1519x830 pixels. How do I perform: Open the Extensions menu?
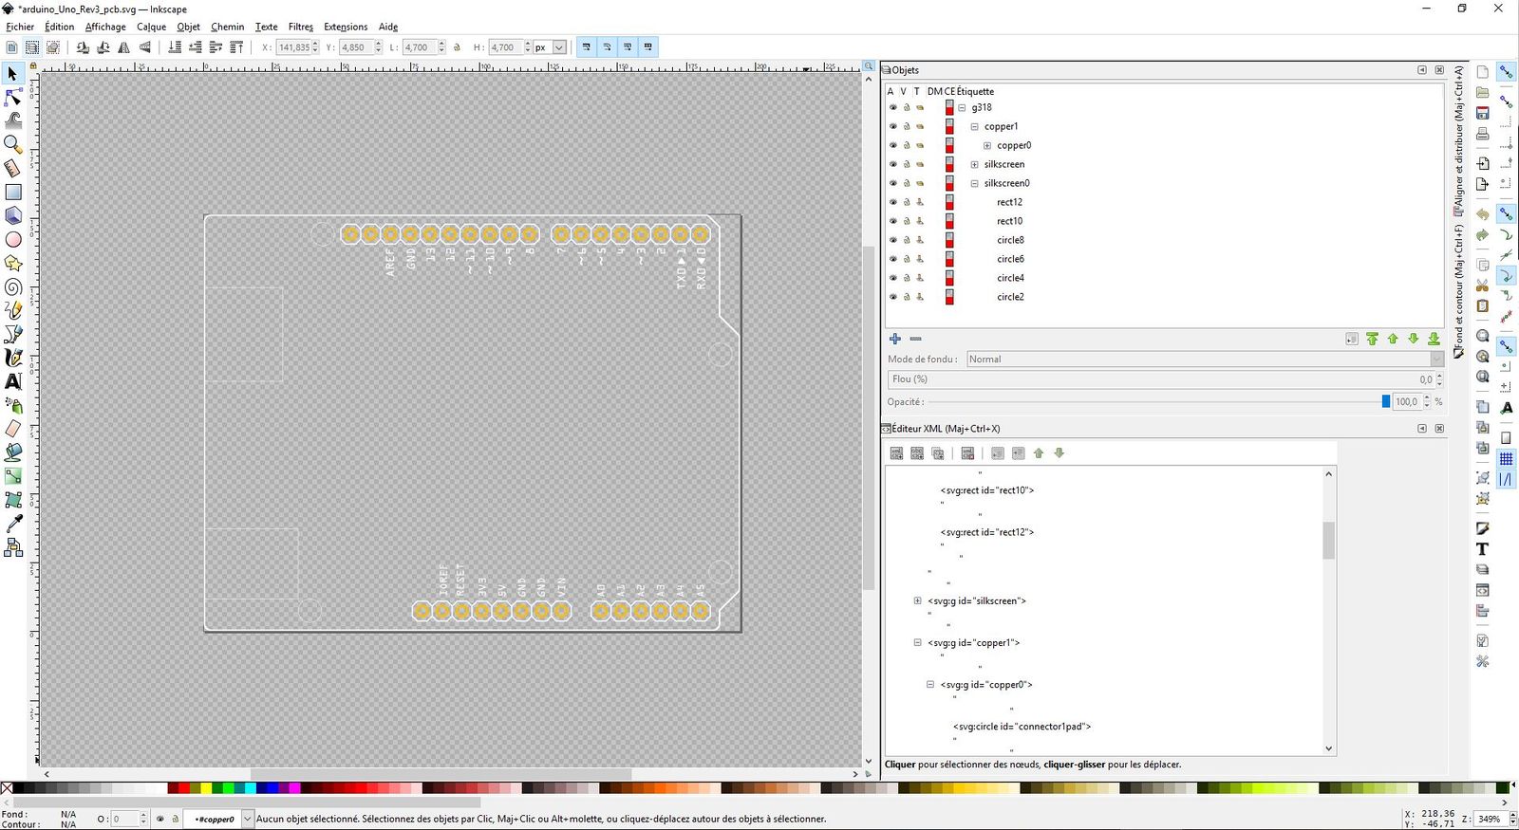(x=346, y=27)
